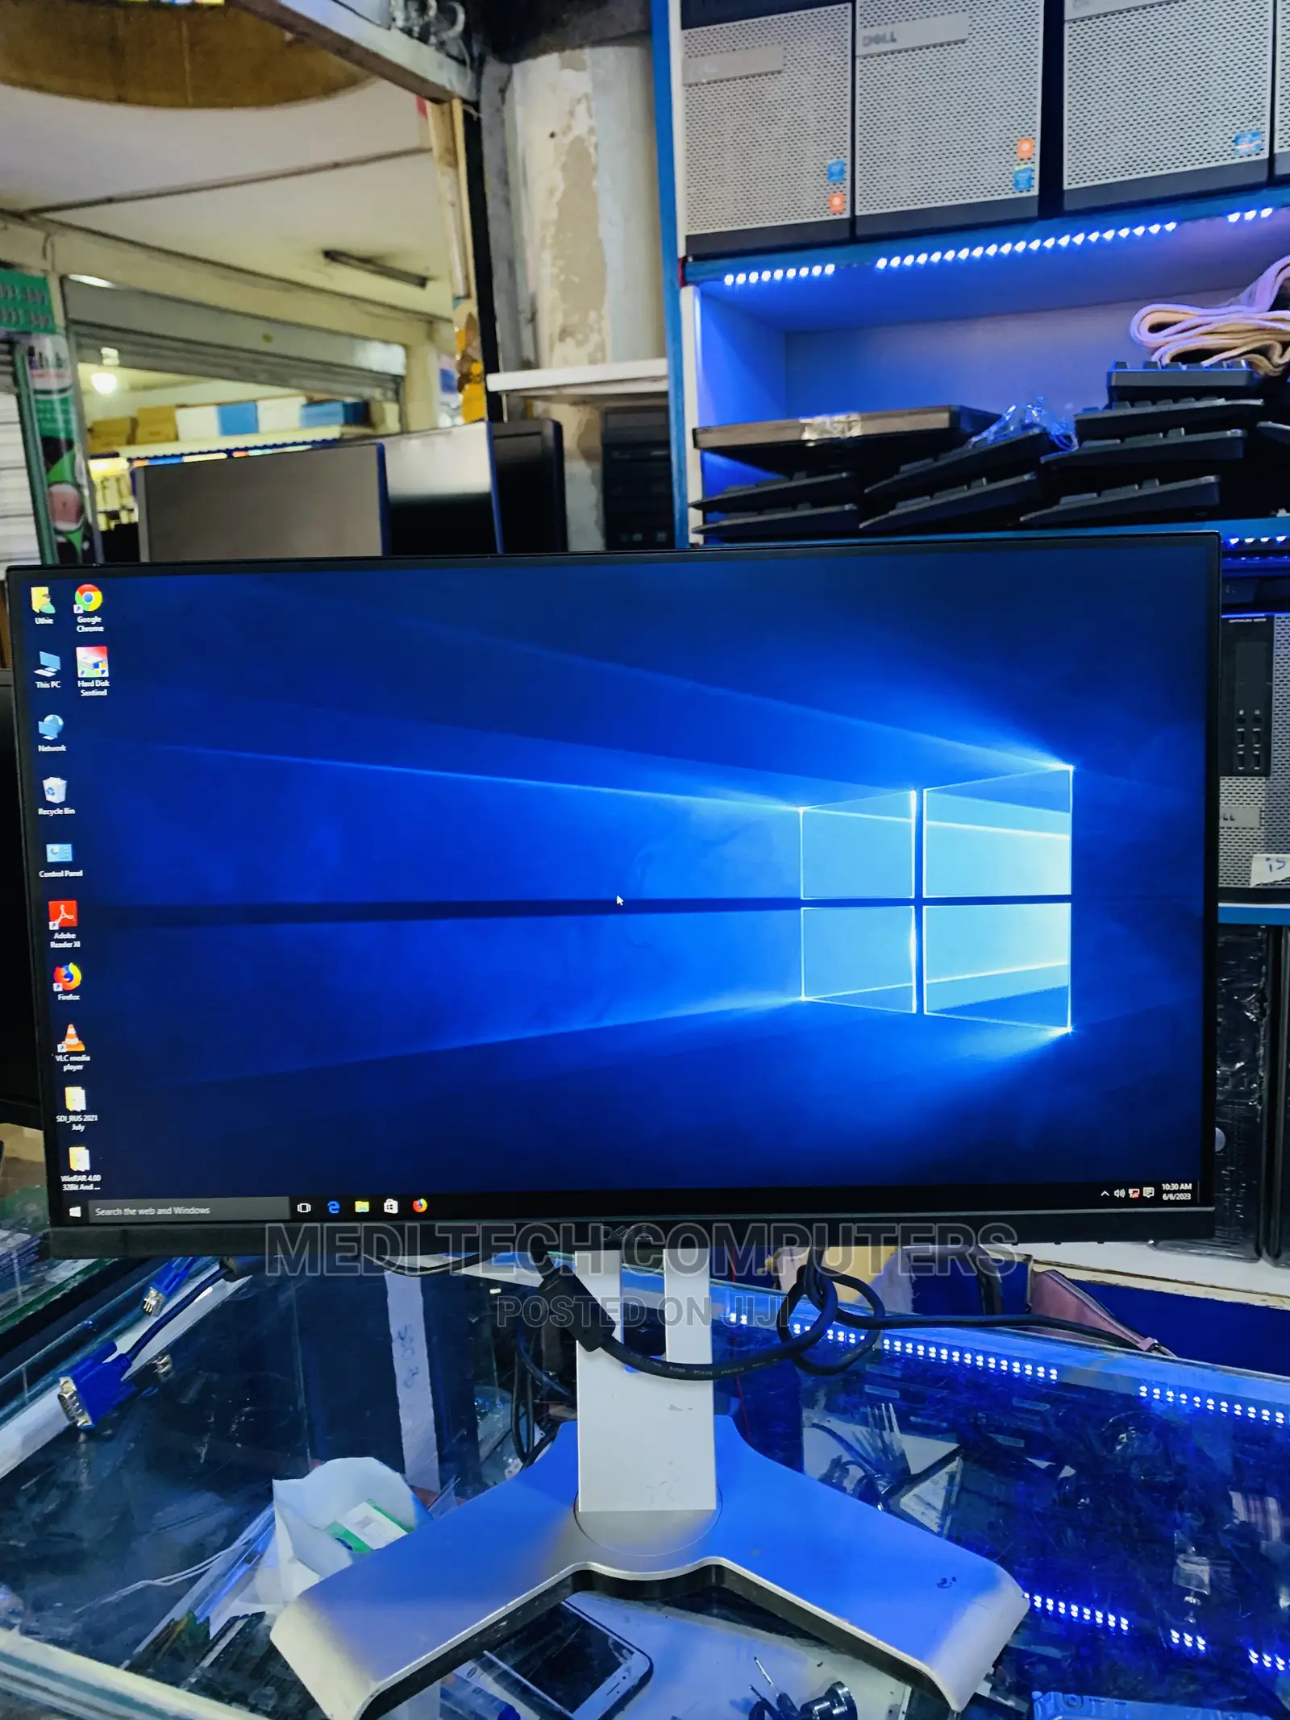Launch Microsoft Edge from the taskbar
Image resolution: width=1290 pixels, height=1720 pixels.
(334, 1207)
